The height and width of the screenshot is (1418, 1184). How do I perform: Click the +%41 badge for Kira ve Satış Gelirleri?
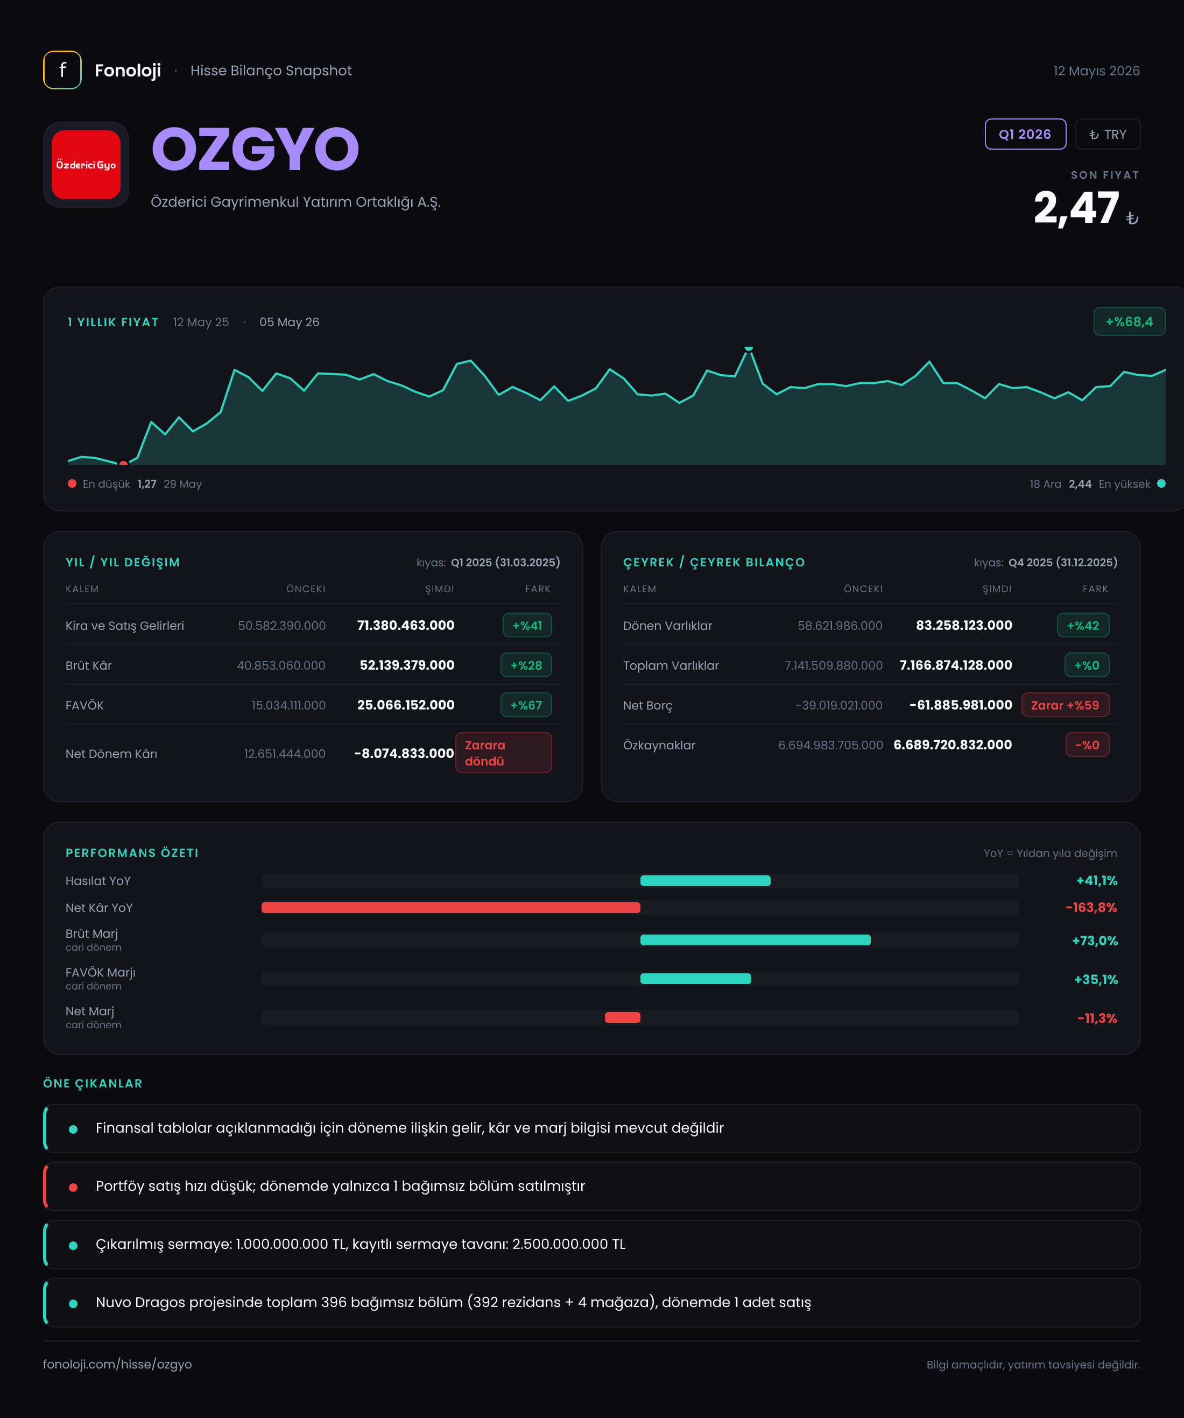pyautogui.click(x=526, y=625)
